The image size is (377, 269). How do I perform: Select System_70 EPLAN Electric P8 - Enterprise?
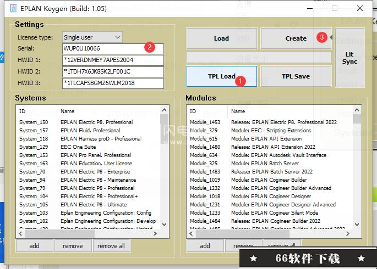[x=89, y=172]
